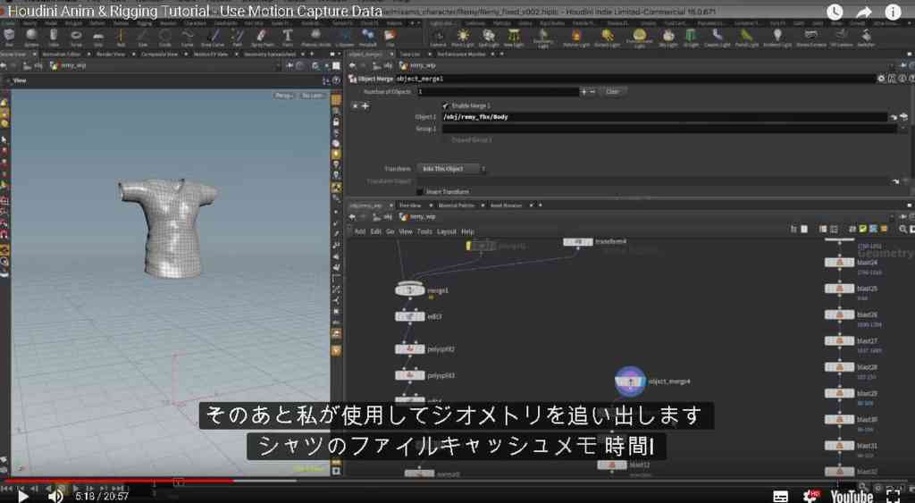
Task: Add a Stereo Camera from the shelf
Action: (810, 38)
